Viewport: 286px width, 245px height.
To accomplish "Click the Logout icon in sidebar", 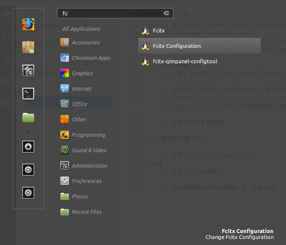I will tap(28, 170).
